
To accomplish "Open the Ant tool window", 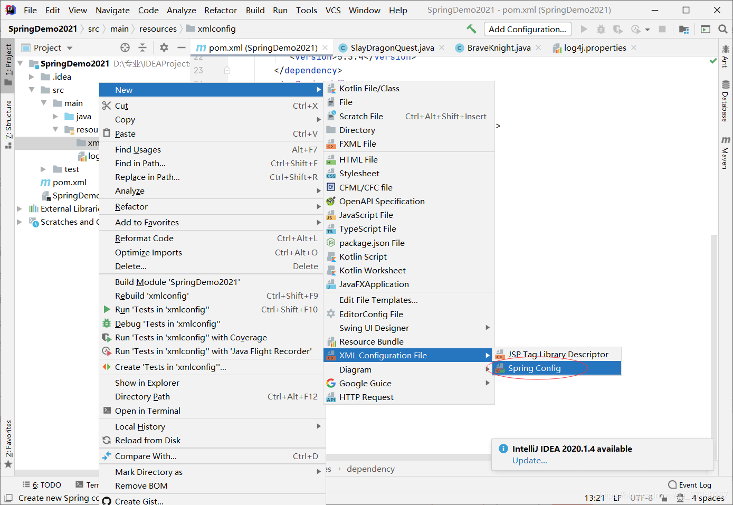I will click(x=726, y=56).
